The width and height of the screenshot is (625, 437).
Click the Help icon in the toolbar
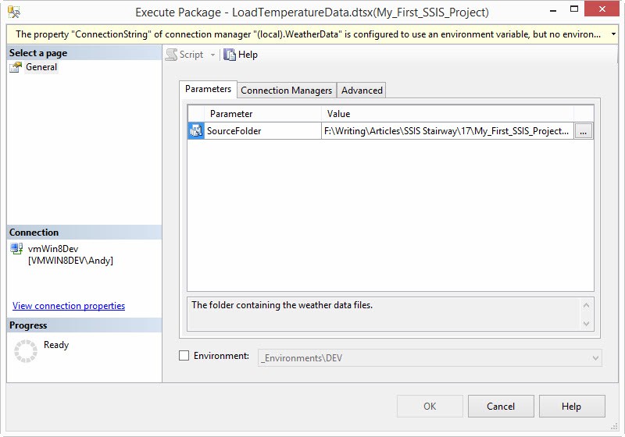point(230,55)
